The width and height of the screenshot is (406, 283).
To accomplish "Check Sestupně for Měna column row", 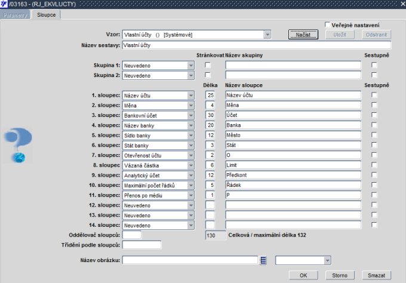I will [x=374, y=105].
